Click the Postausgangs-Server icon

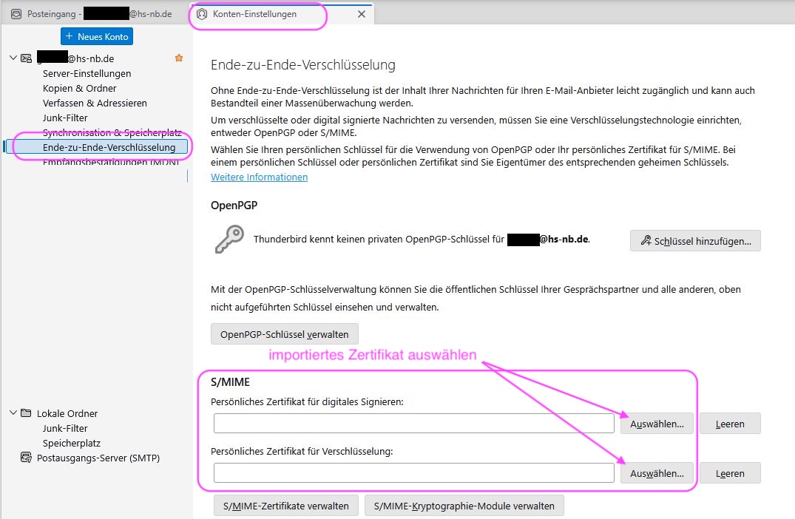coord(26,458)
